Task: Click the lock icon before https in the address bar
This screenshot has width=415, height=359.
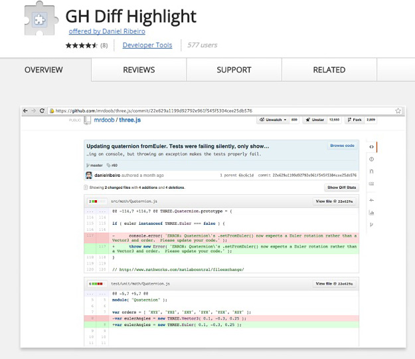Action: 52,111
